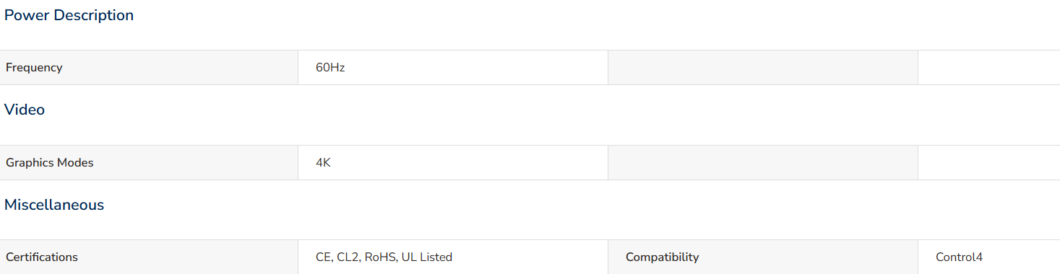The width and height of the screenshot is (1060, 274).
Task: Click the bold Compatibility label
Action: coord(662,257)
